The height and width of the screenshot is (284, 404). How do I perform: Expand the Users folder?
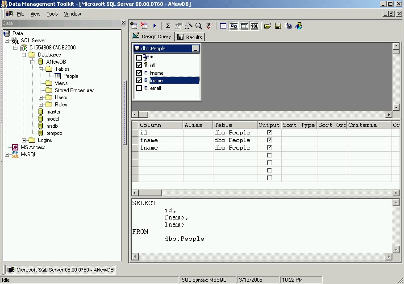(x=41, y=97)
